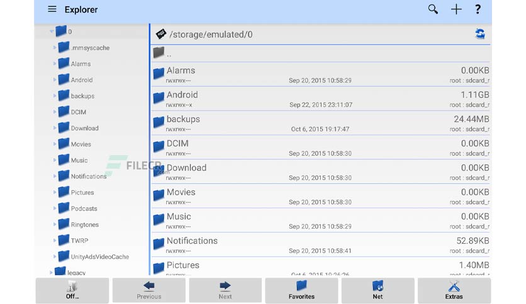Expand the backups tree node

(54, 95)
